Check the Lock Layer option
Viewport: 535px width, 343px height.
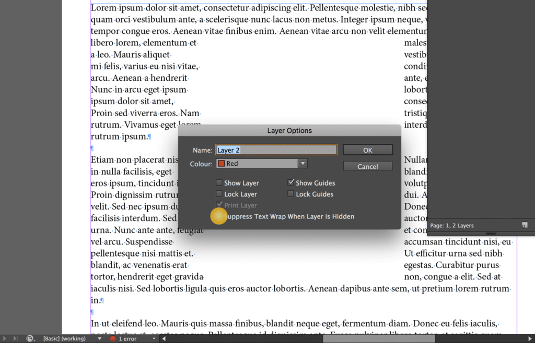[219, 194]
